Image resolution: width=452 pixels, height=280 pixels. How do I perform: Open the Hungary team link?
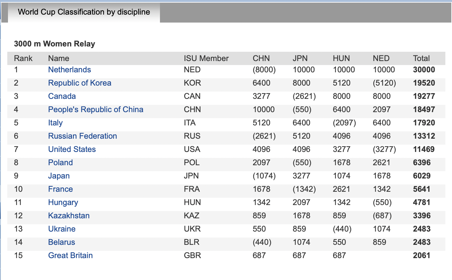(x=63, y=202)
